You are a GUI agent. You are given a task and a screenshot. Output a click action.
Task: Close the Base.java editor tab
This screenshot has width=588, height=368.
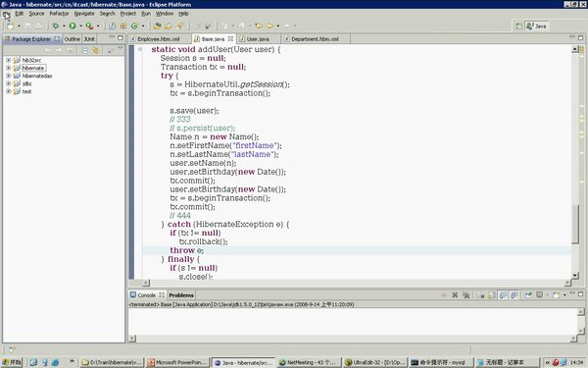coord(230,38)
